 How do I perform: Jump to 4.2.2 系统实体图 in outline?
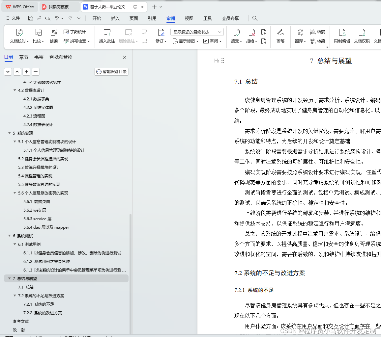click(x=38, y=107)
